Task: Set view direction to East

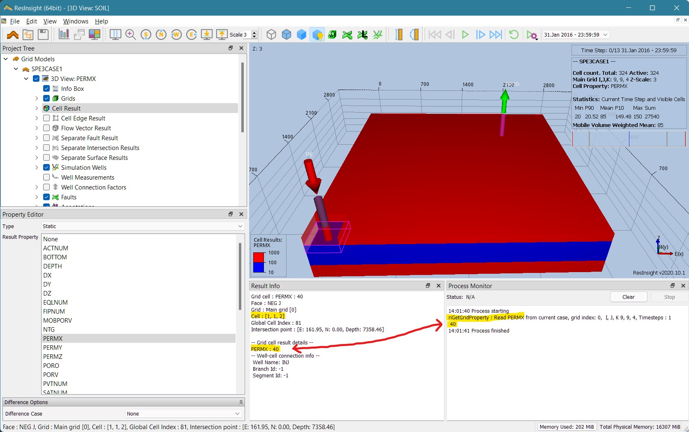Action: tap(192, 35)
